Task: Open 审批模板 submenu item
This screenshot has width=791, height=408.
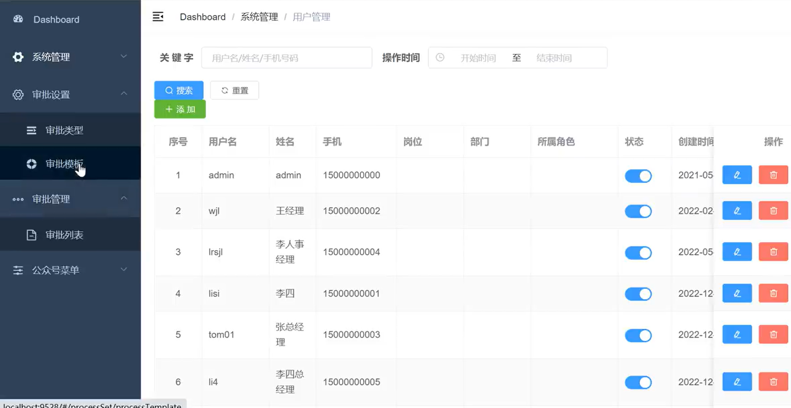Action: tap(70, 164)
